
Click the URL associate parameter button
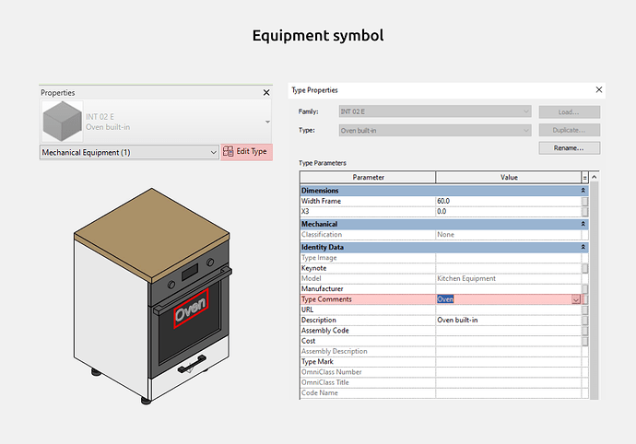coord(584,310)
